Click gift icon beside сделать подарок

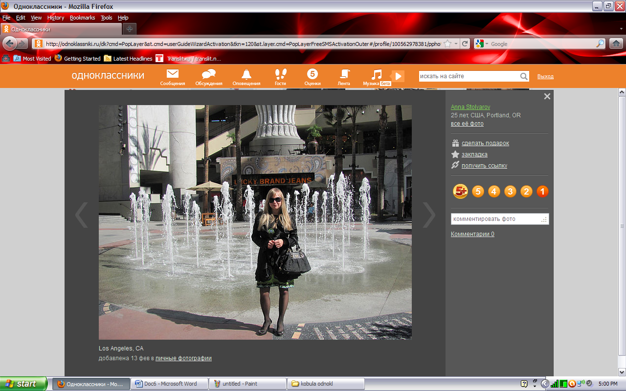(x=455, y=143)
